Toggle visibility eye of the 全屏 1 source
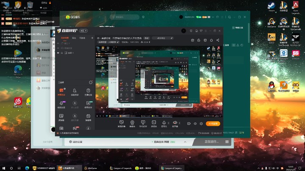Image resolution: width=305 pixels, height=171 pixels. coord(58,53)
